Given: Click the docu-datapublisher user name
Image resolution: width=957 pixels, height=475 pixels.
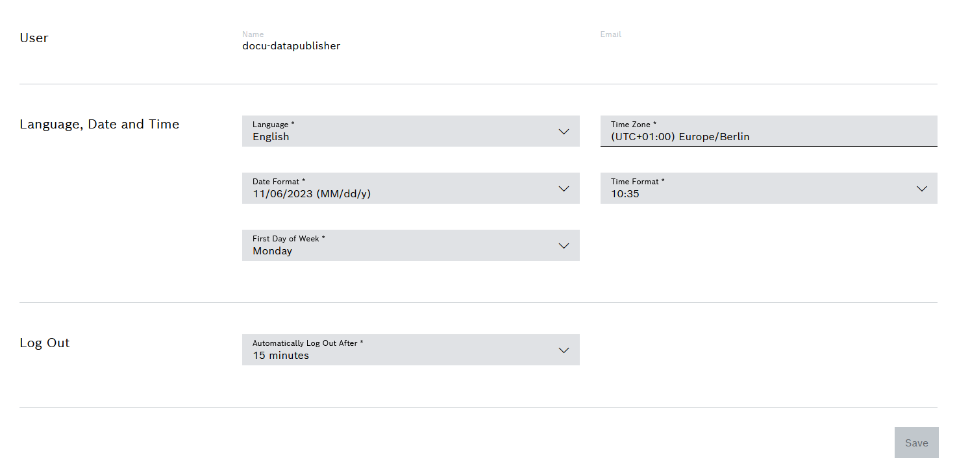Looking at the screenshot, I should (291, 46).
